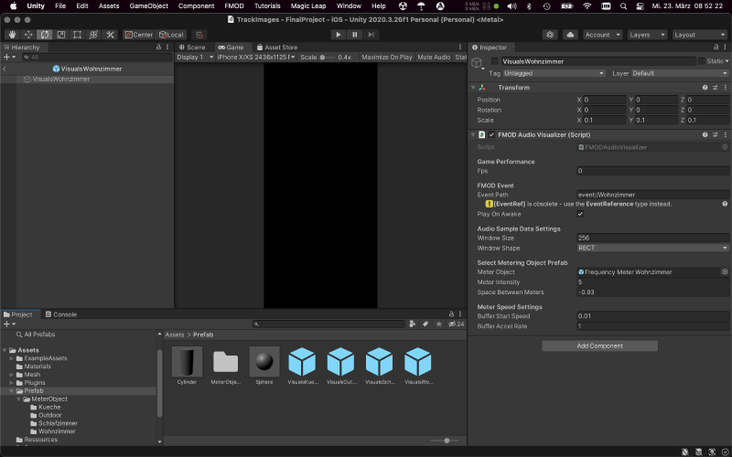Select the Wohnzimmer folder in tree
This screenshot has width=732, height=457.
point(57,431)
